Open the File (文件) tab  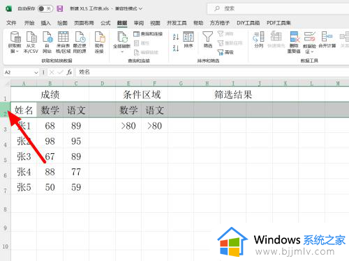tap(11, 23)
